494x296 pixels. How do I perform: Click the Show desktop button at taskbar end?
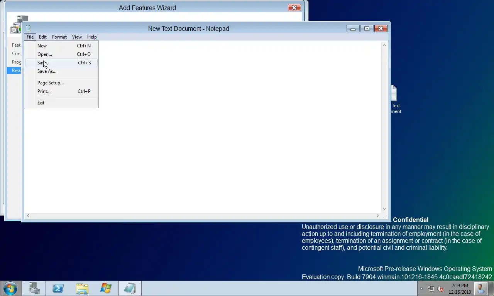tap(491, 288)
